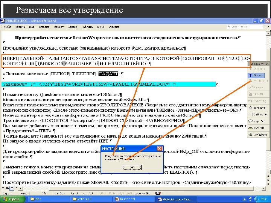
Task: Open the Правка menu
Action: coord(21,27)
